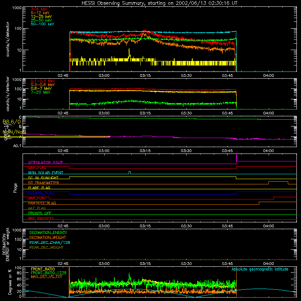Click the DECIMATION ENERGY or weight axis title
This screenshot has width=301, height=301.
6,244
